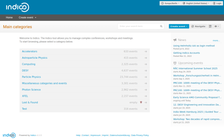Open the Astroparticle Physics category

click(35, 58)
